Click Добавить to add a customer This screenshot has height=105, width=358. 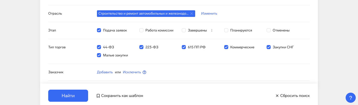coord(105,72)
